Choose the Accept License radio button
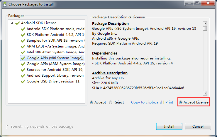217x137 pixels. click(181, 102)
